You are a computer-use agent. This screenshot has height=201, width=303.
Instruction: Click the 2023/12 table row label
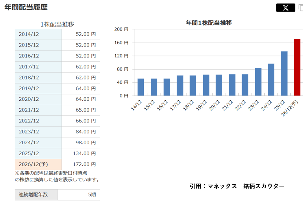click(x=38, y=132)
